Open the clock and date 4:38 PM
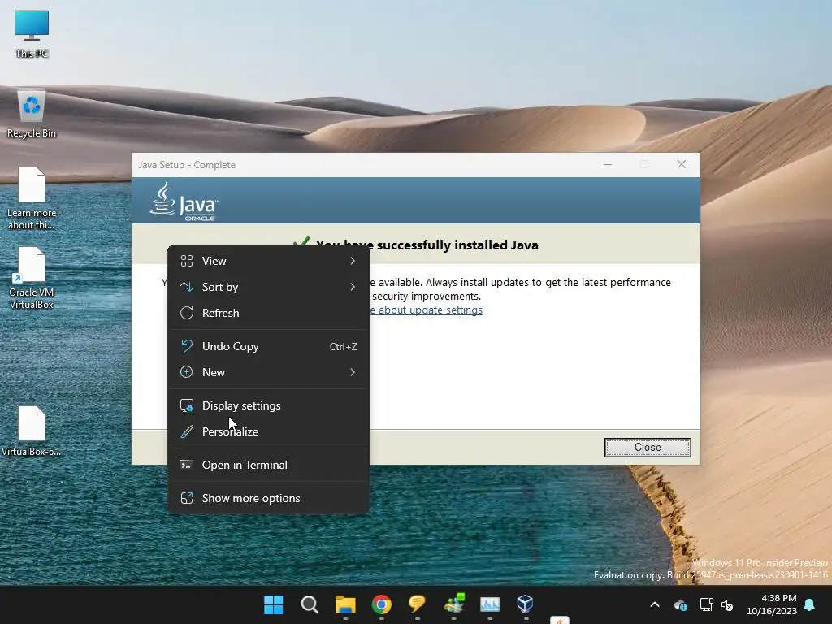This screenshot has height=624, width=832. click(772, 604)
